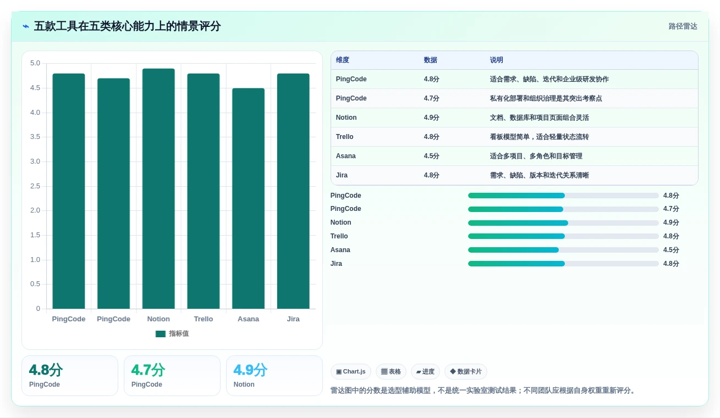Click the 维度 table column header
Screen dimensions: 720x418
click(x=343, y=60)
